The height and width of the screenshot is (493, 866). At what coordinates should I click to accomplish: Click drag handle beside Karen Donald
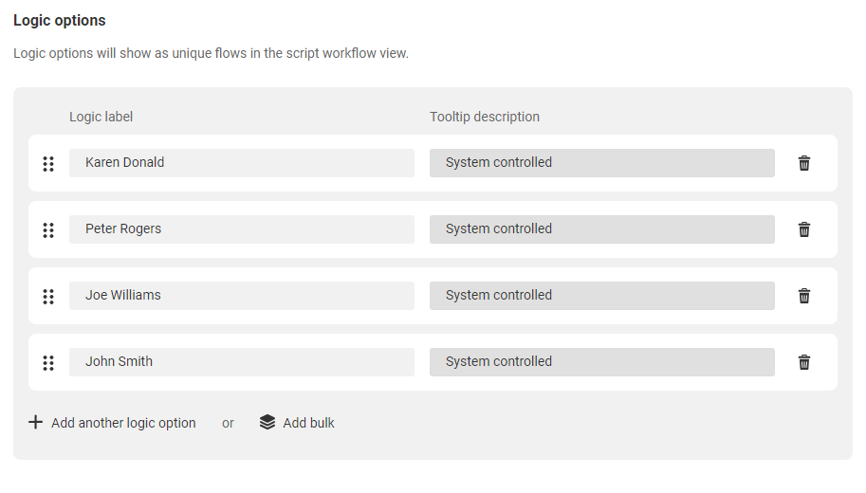pyautogui.click(x=48, y=164)
